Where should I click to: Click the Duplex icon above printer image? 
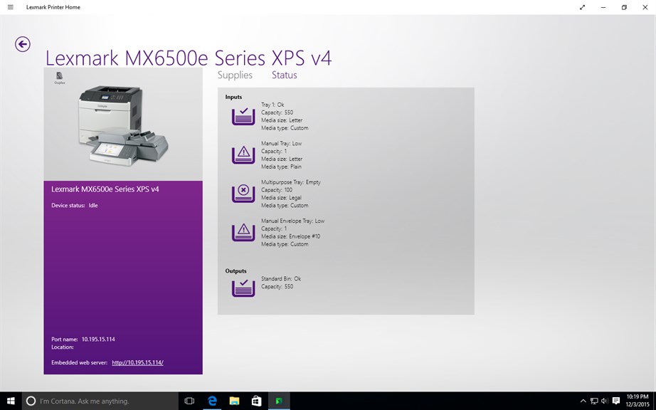click(59, 78)
